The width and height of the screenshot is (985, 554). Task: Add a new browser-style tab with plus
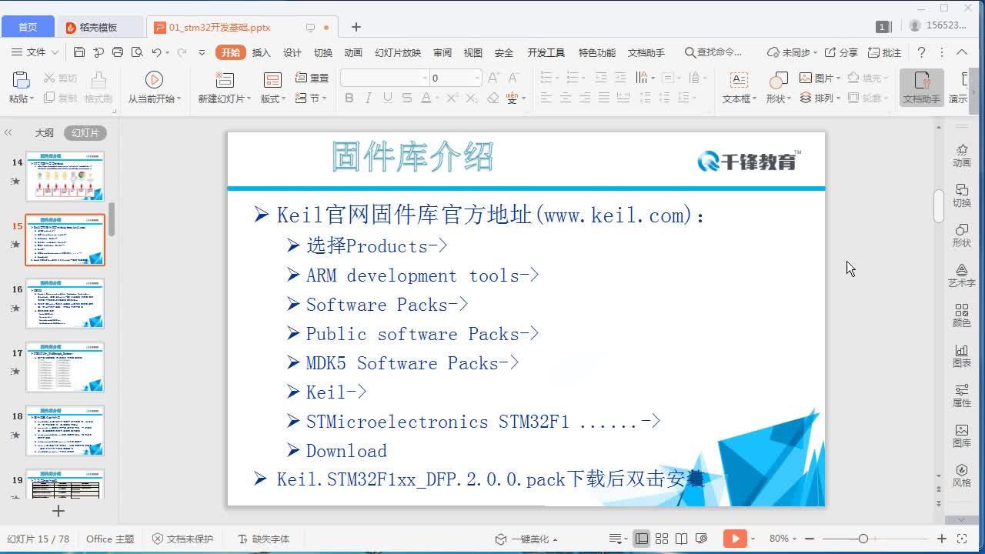356,27
